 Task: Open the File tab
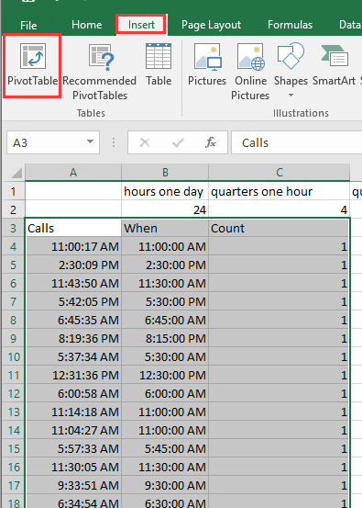pyautogui.click(x=28, y=25)
